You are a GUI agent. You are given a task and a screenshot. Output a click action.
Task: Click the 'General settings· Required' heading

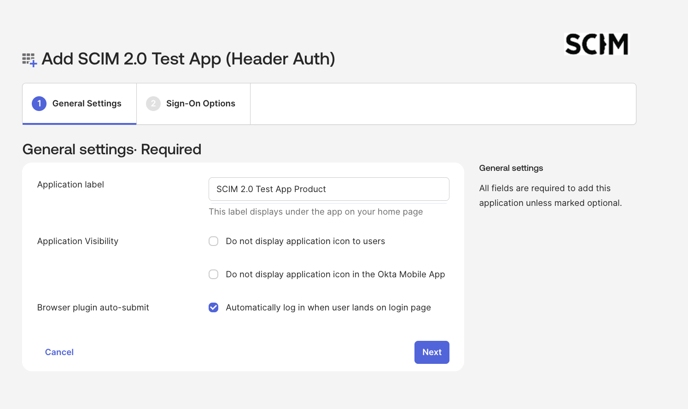click(112, 150)
